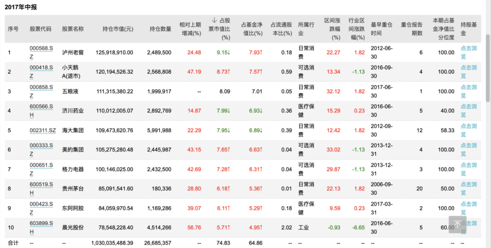This screenshot has height=248, width=491.
Task: Select the 合计 row label
Action: [x=13, y=243]
